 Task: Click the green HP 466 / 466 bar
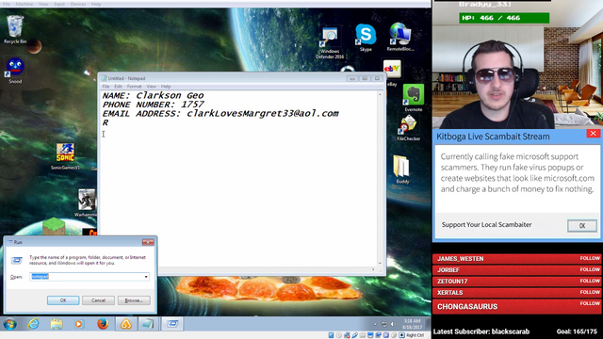pyautogui.click(x=504, y=18)
